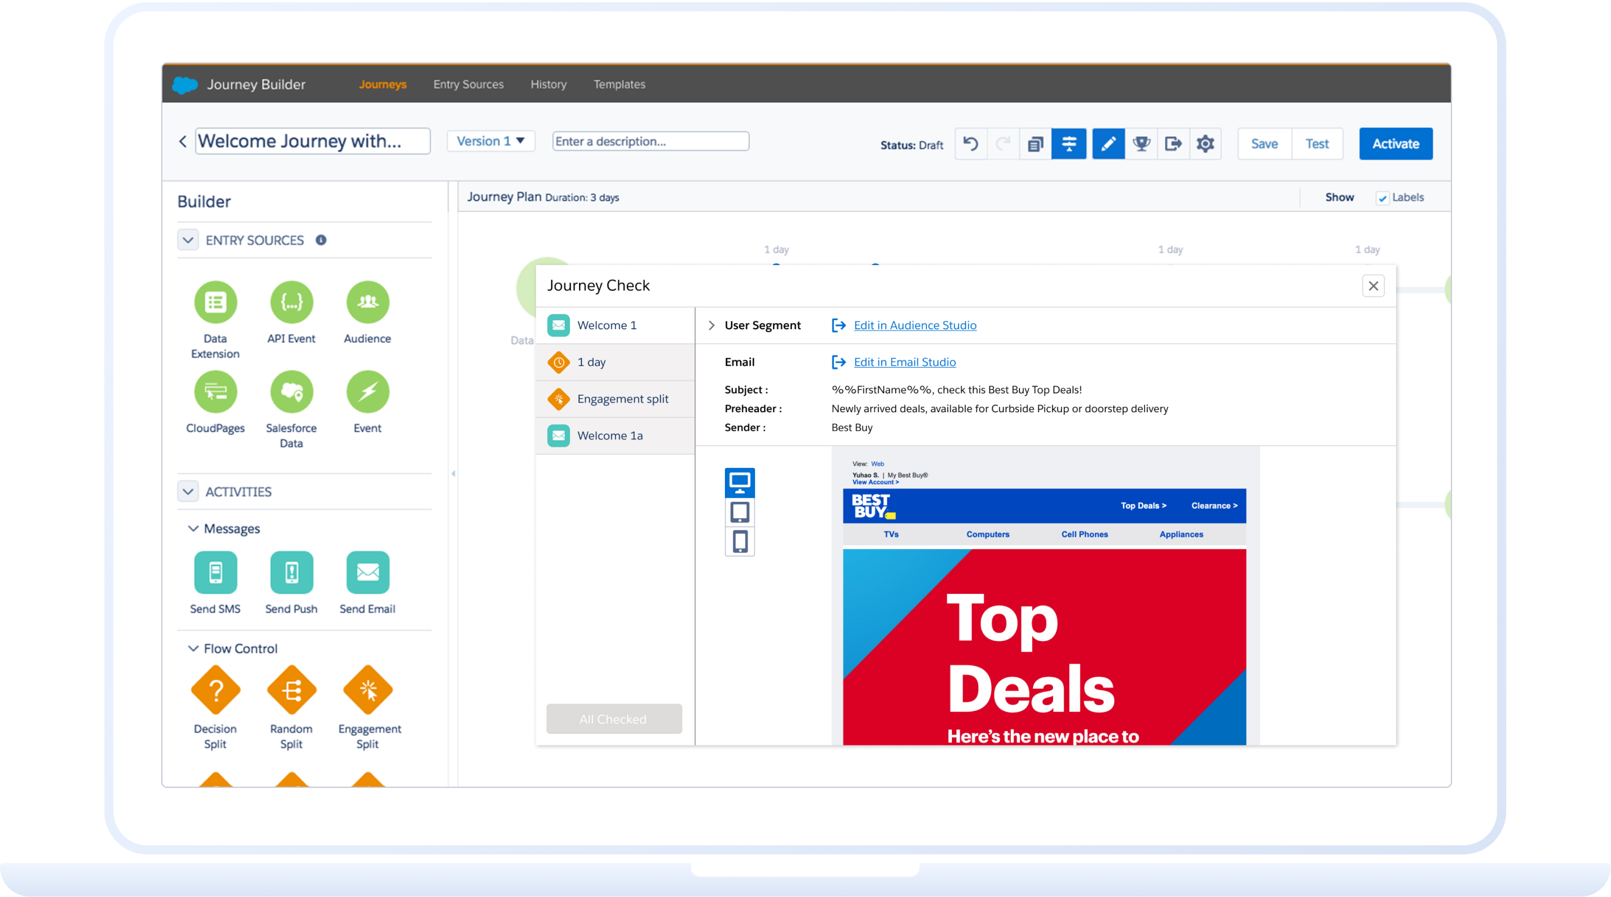Click the Undo toolbar icon
Image resolution: width=1611 pixels, height=897 pixels.
(x=971, y=144)
